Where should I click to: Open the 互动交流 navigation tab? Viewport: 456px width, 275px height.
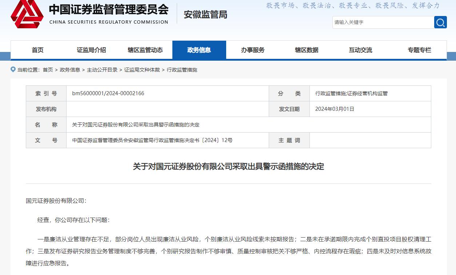coord(360,50)
